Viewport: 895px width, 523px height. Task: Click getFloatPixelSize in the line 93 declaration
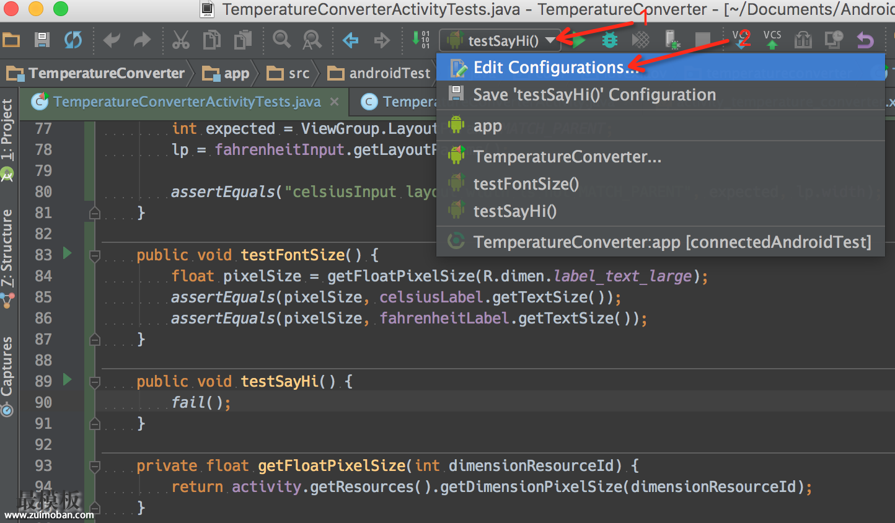tap(332, 465)
